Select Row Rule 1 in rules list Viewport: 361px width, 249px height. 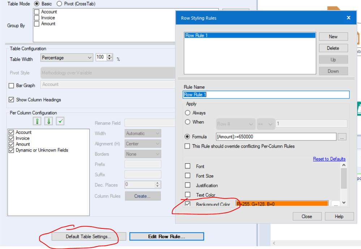click(x=250, y=35)
